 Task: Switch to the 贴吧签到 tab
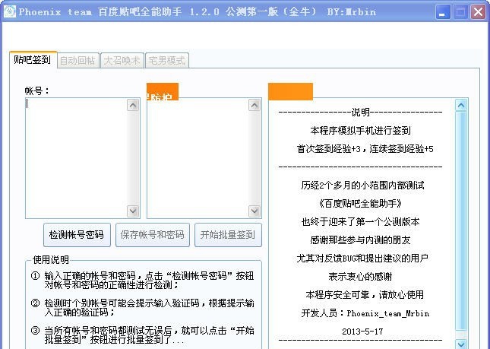(33, 60)
